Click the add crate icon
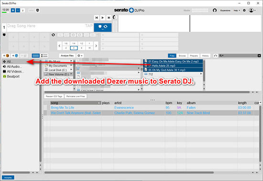Screen dimensions: 263x181 [x=6, y=56]
